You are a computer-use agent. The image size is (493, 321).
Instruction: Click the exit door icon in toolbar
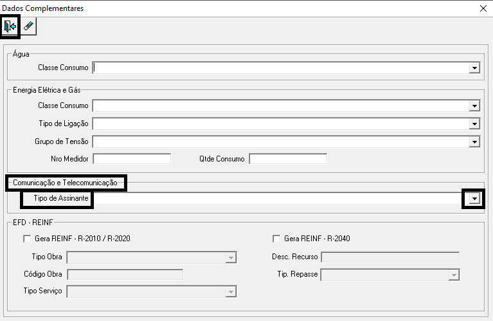(10, 26)
